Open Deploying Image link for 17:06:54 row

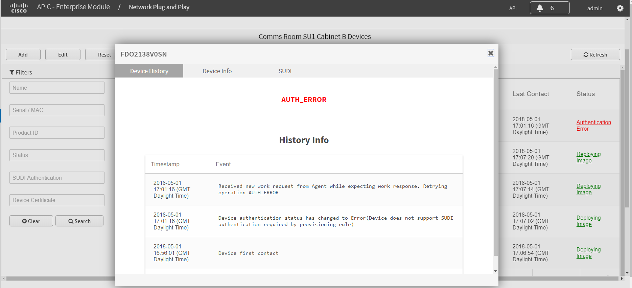point(588,253)
